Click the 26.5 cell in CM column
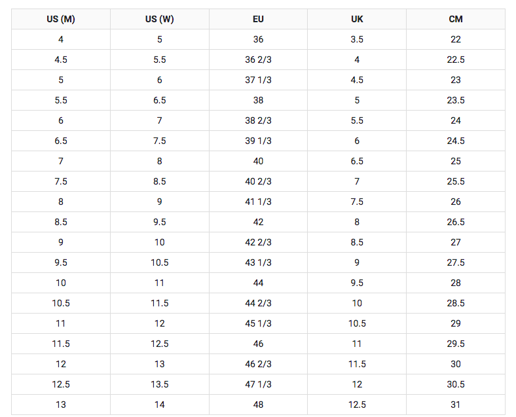516x417 pixels. click(x=456, y=222)
